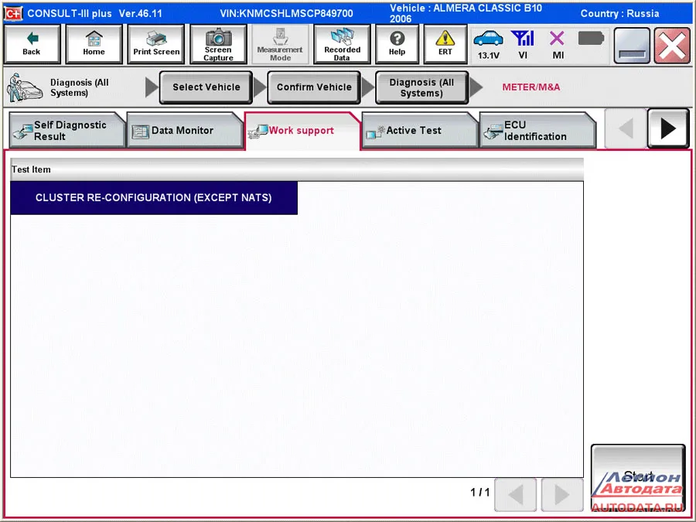Open Recorded Data
696x522 pixels.
342,44
